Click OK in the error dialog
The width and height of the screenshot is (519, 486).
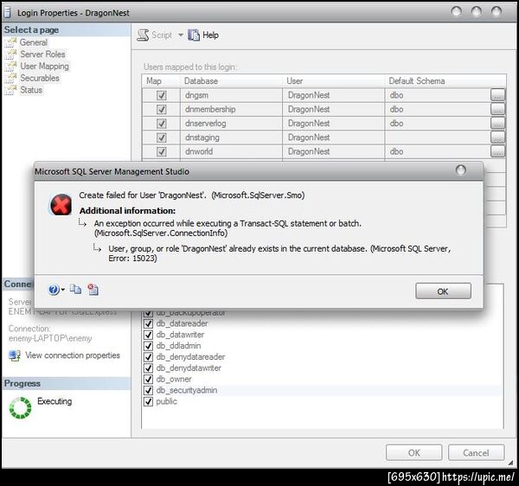click(443, 291)
